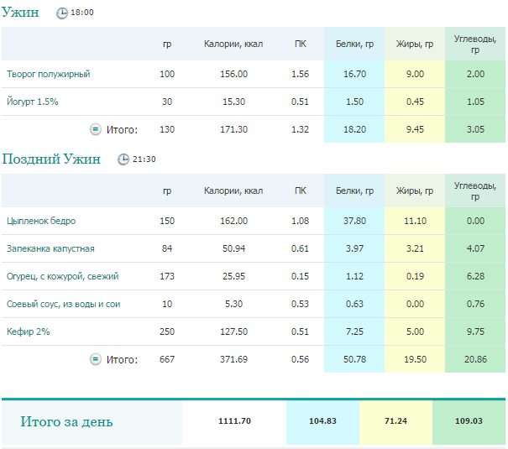Click the clock icon beside Поздний Ужин 21:30
The height and width of the screenshot is (449, 508).
point(123,159)
